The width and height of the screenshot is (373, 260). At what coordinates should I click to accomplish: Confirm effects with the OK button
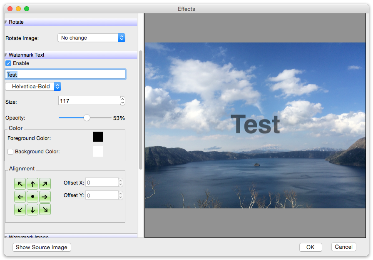coord(311,247)
